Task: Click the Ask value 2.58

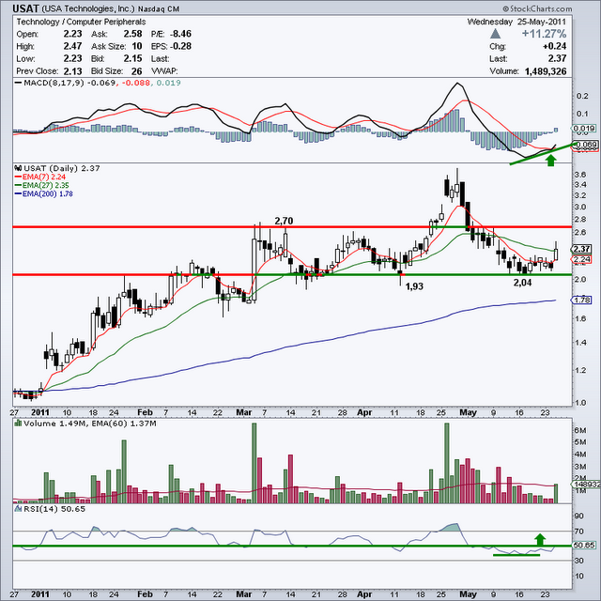Action: tap(133, 34)
